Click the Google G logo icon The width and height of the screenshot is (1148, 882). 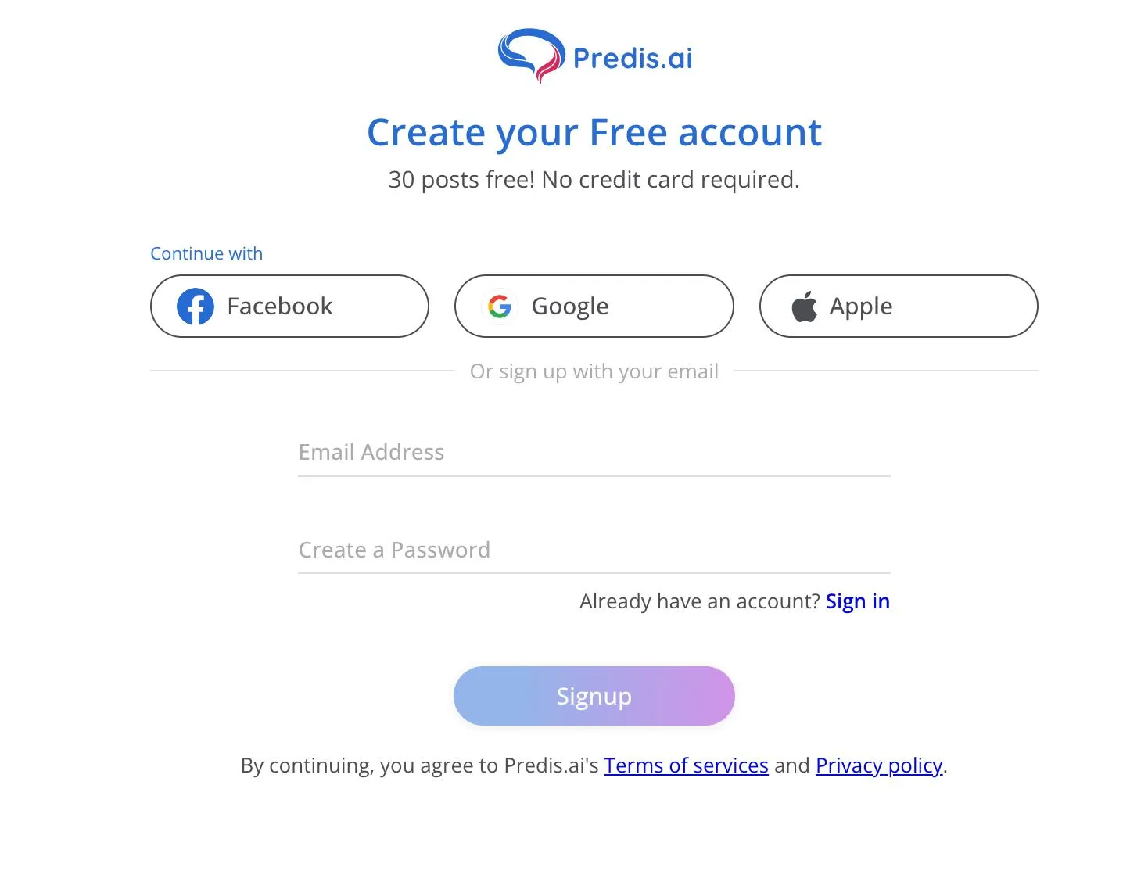pyautogui.click(x=500, y=307)
